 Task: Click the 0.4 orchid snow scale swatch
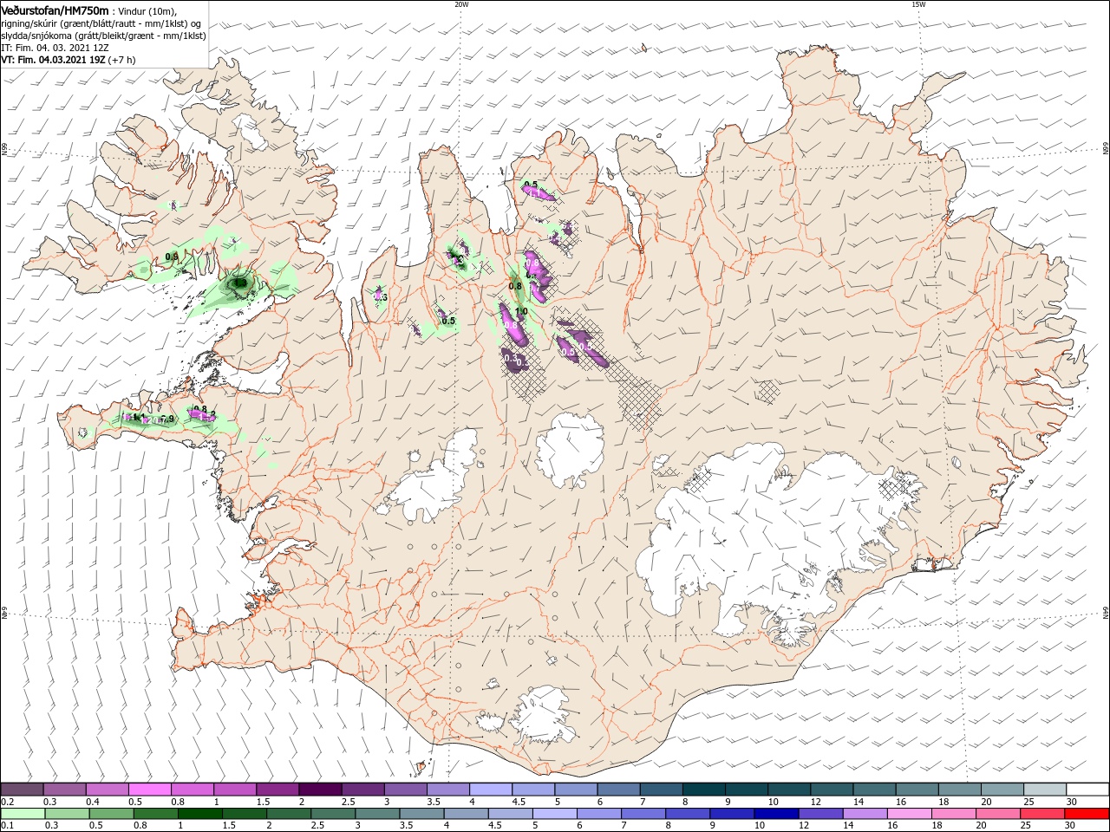coord(107,790)
